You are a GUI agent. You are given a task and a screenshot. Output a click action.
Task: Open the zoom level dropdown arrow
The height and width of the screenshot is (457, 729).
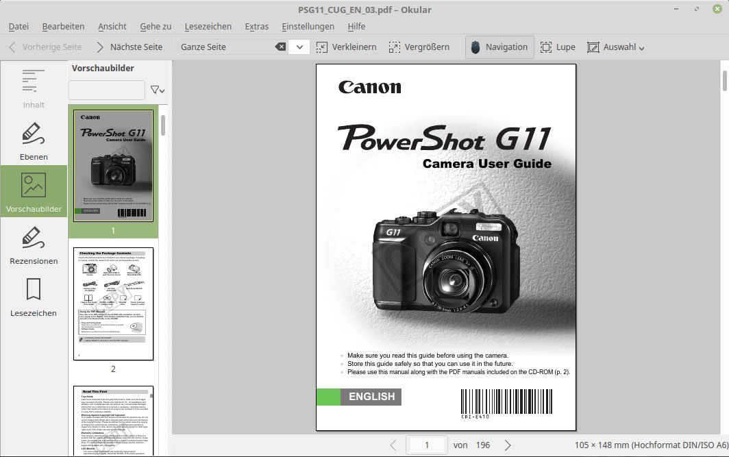[299, 47]
